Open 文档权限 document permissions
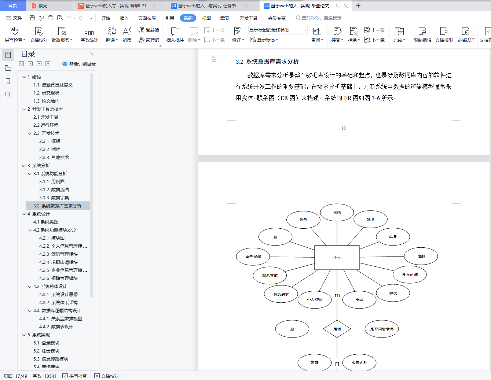 (x=444, y=35)
